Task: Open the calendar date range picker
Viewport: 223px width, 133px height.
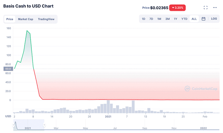Action: [x=203, y=19]
